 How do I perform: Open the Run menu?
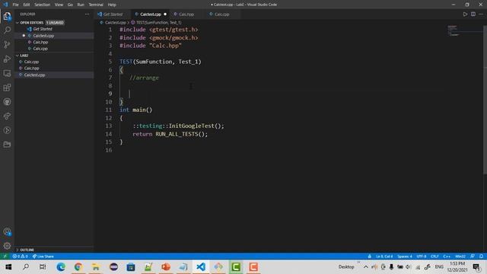click(81, 5)
